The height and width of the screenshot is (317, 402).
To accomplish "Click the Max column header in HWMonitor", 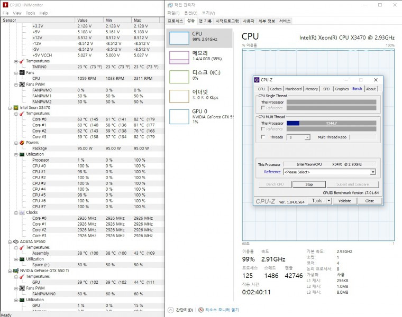I will pos(145,20).
